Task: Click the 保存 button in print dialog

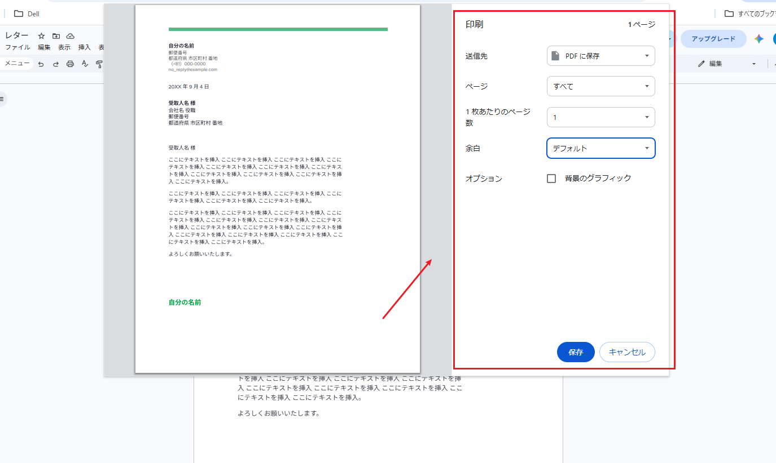Action: pyautogui.click(x=576, y=352)
